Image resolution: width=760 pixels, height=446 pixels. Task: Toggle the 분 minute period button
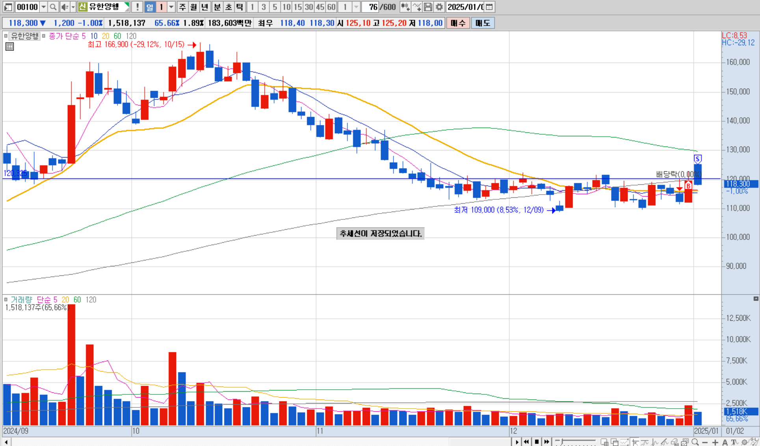pyautogui.click(x=217, y=7)
